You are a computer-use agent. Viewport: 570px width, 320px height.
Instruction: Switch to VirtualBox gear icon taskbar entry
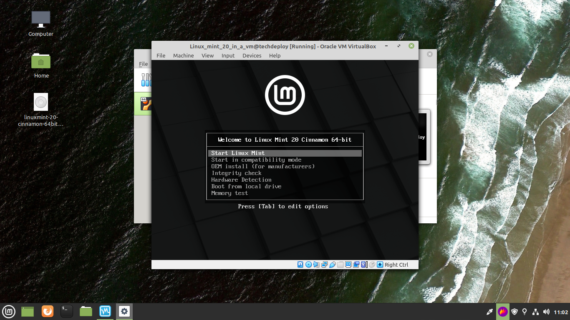tap(124, 311)
